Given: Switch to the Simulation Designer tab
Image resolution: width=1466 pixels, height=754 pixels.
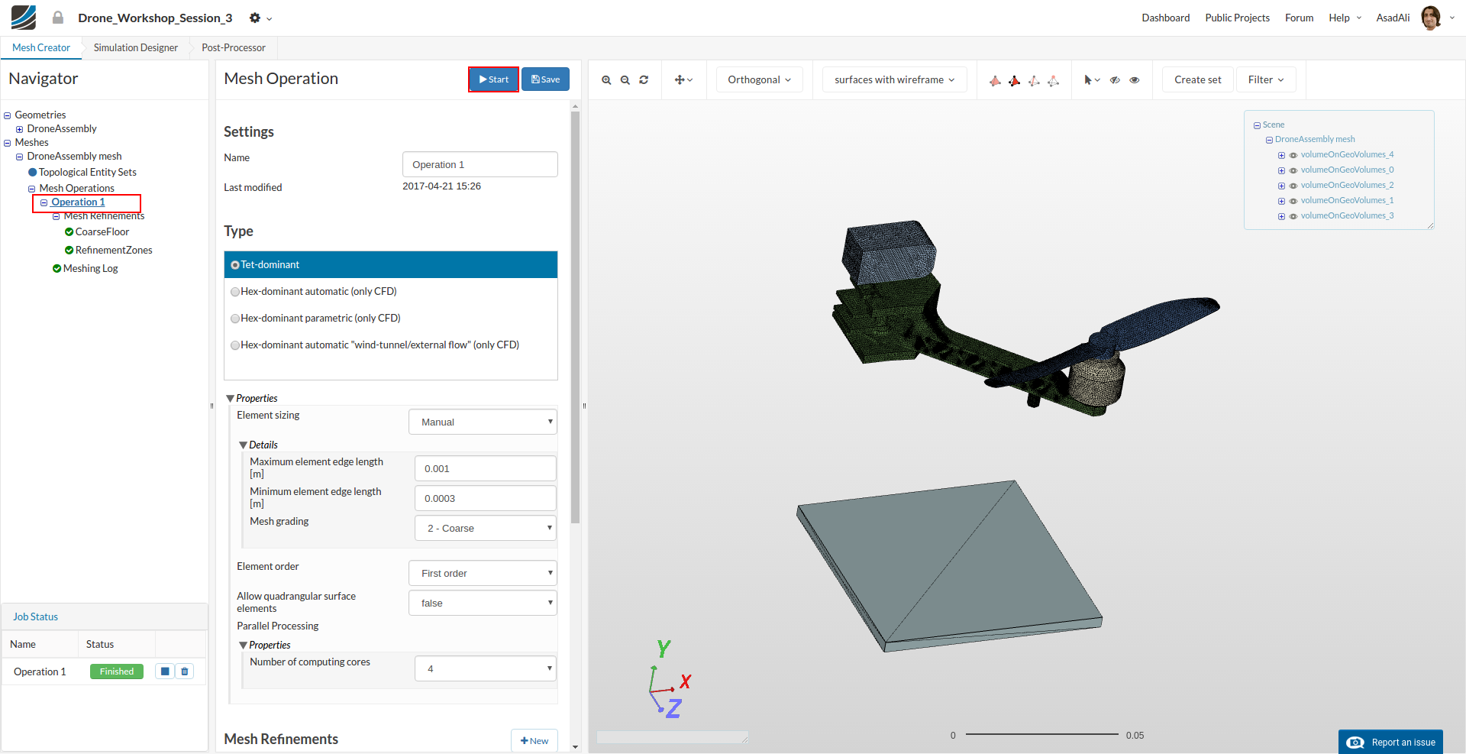Looking at the screenshot, I should (136, 47).
